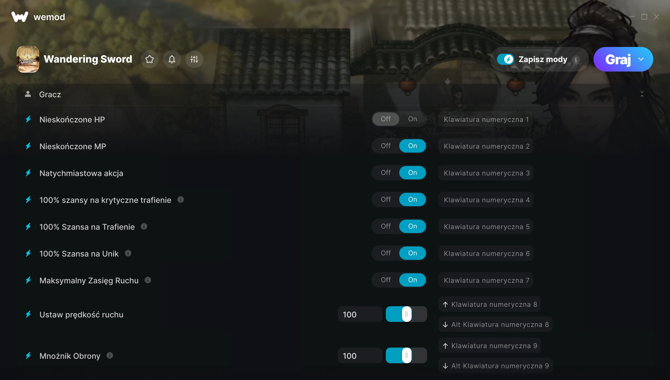Switch Nieskończone MP to Off
The width and height of the screenshot is (670, 380).
tap(386, 146)
